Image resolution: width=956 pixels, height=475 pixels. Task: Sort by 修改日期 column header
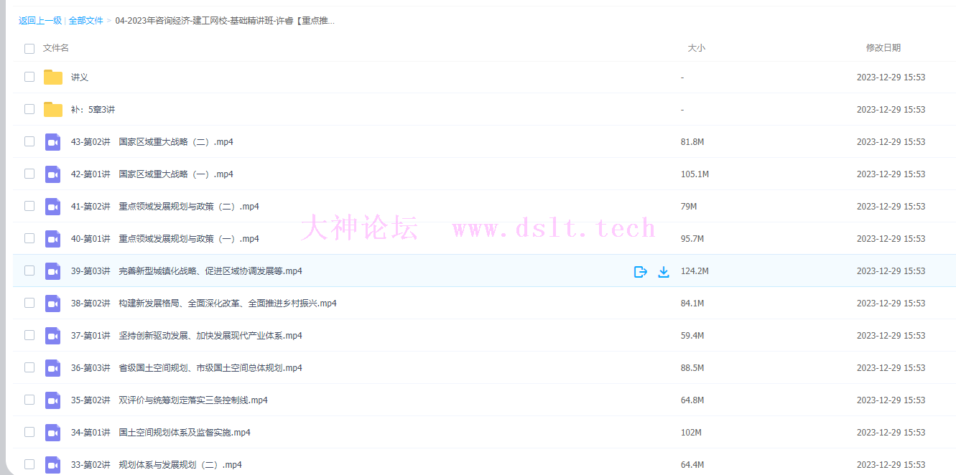tap(883, 48)
